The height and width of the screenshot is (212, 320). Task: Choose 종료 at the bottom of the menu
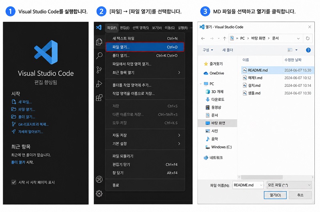pyautogui.click(x=145, y=185)
